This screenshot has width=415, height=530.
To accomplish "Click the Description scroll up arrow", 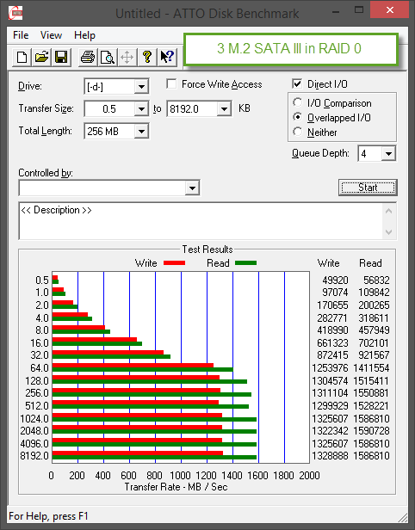I will (388, 212).
